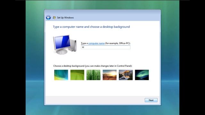Choose the rocky mountain lake background

(126, 75)
